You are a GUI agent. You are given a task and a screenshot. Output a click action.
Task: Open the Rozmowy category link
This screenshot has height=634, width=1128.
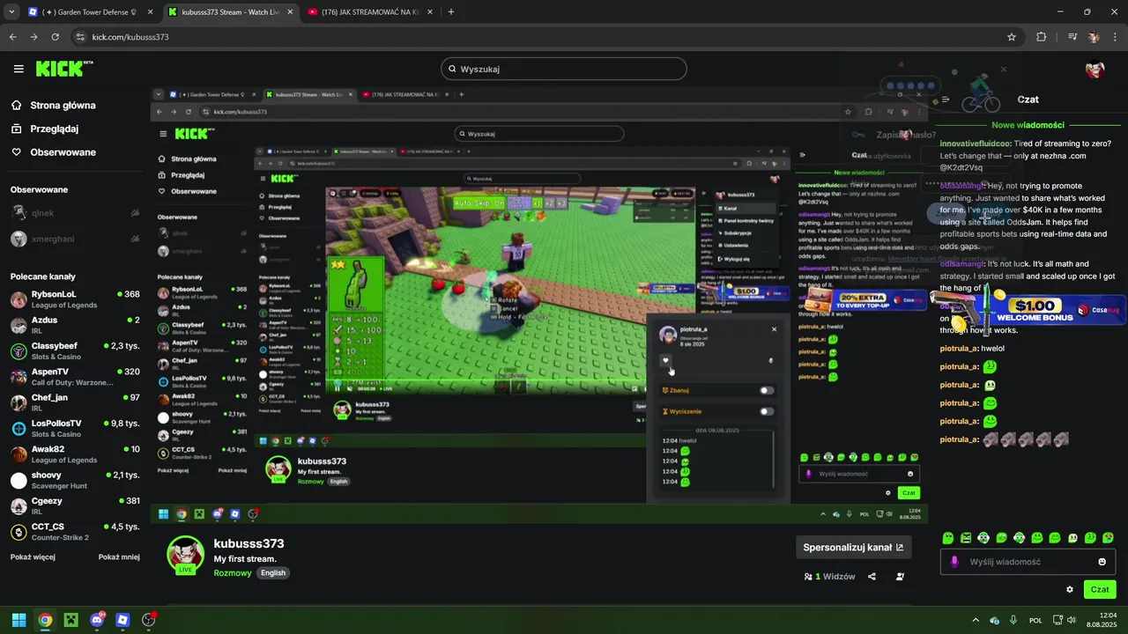click(233, 572)
